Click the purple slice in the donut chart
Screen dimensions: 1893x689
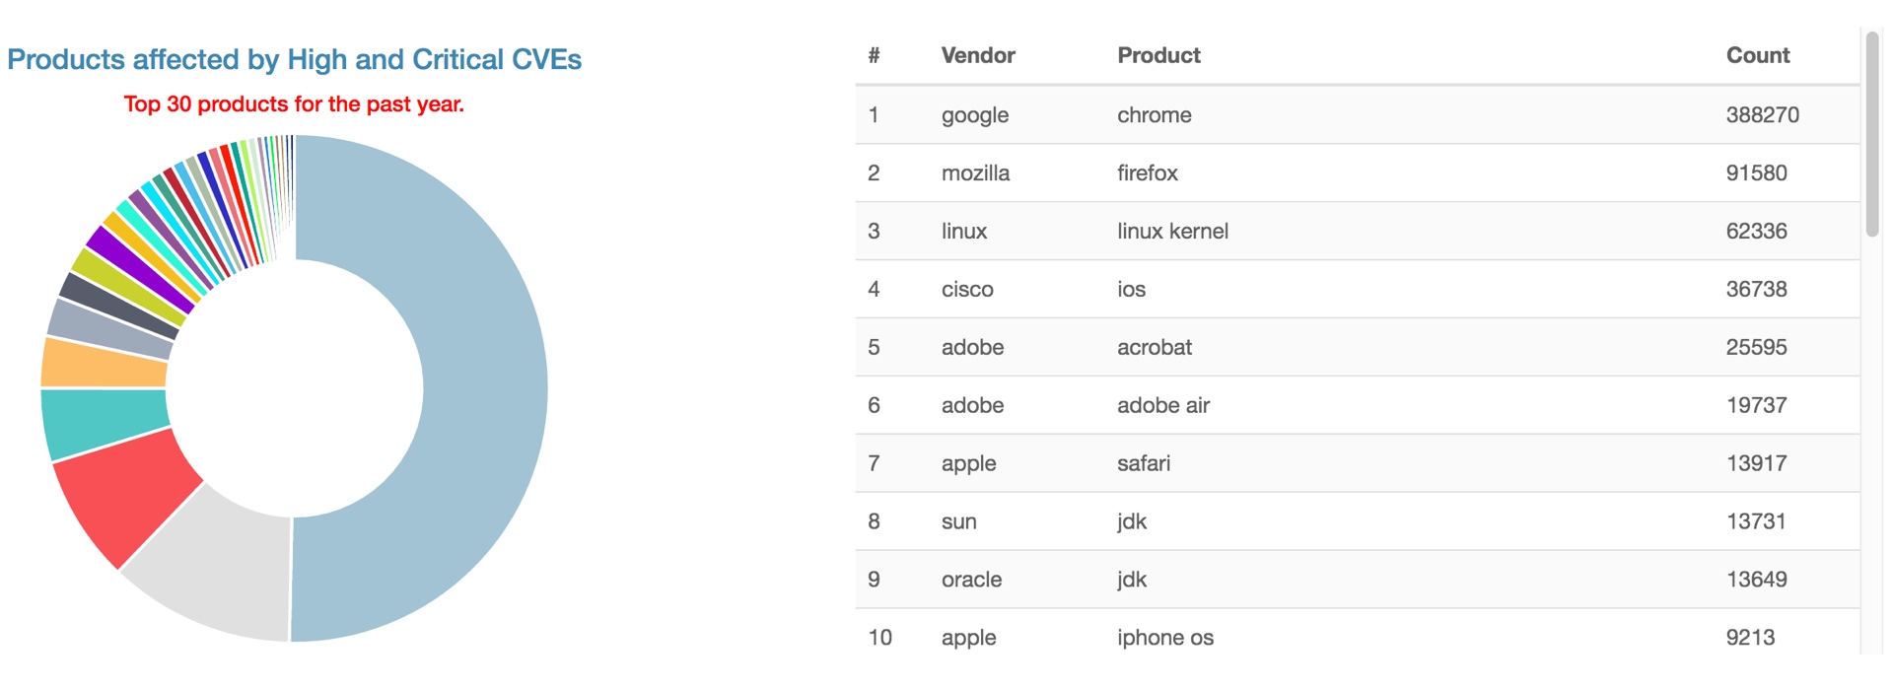click(141, 267)
